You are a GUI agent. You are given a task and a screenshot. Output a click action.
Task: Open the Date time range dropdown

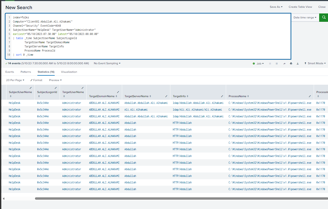point(305,18)
